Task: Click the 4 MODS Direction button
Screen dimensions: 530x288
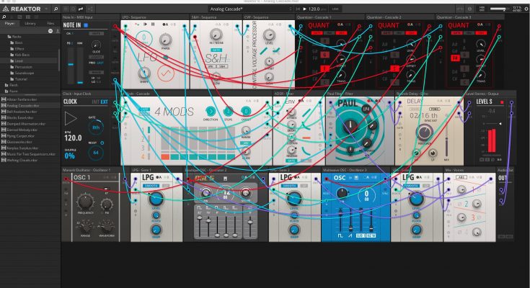Action: pos(211,112)
